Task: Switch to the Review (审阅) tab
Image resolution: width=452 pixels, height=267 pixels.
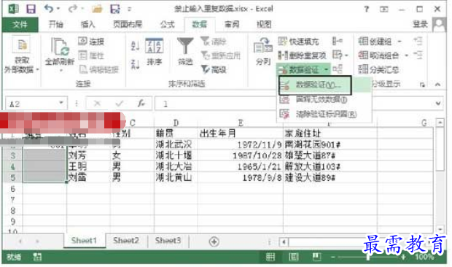Action: click(x=232, y=25)
